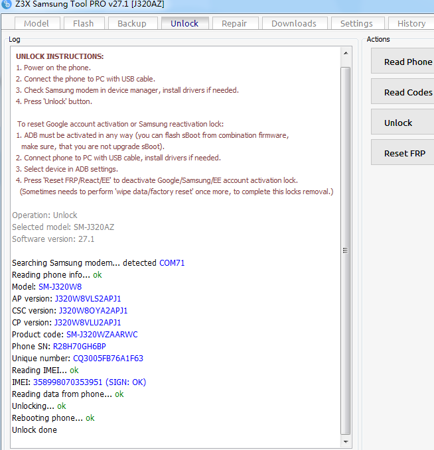Screen dimensions: 434x450
Task: Click CP version 'J320W8VLU2APJ1'
Action: coord(88,323)
